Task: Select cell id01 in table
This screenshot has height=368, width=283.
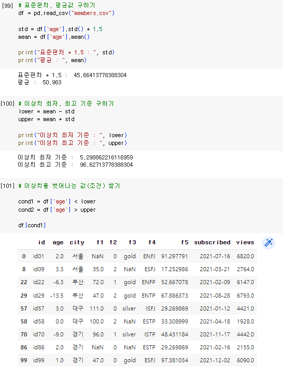Action: pos(38,256)
